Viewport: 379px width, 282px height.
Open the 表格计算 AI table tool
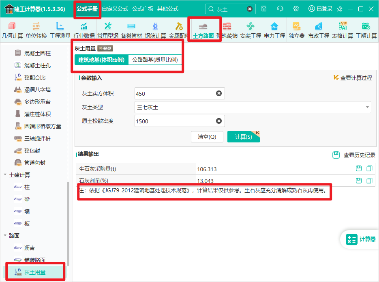tap(343, 30)
